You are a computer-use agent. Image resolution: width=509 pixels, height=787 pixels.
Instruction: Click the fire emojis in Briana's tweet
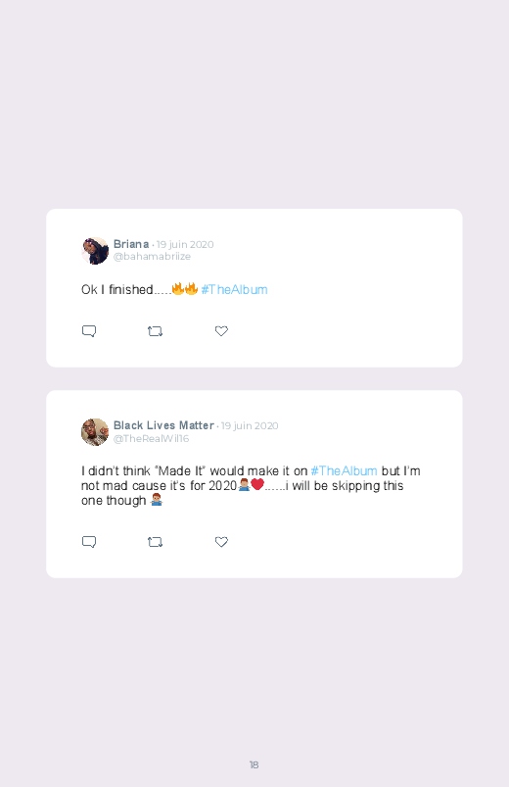pos(185,288)
